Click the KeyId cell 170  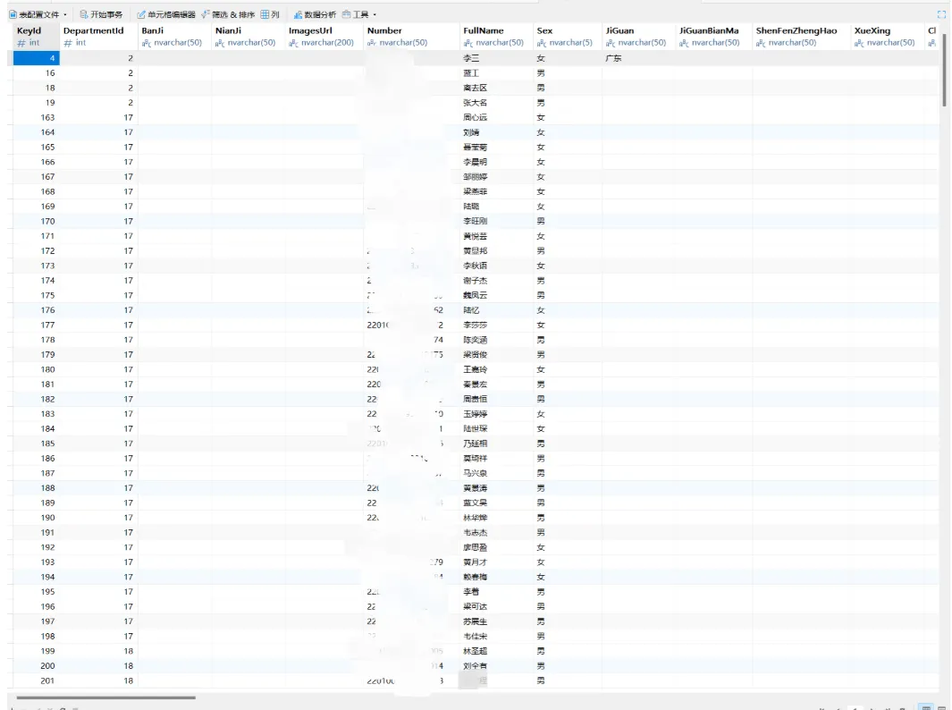37,221
